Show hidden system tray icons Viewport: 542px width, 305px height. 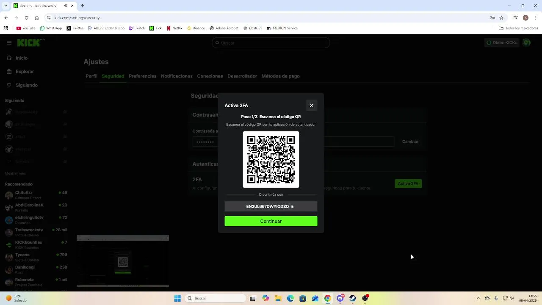478,298
